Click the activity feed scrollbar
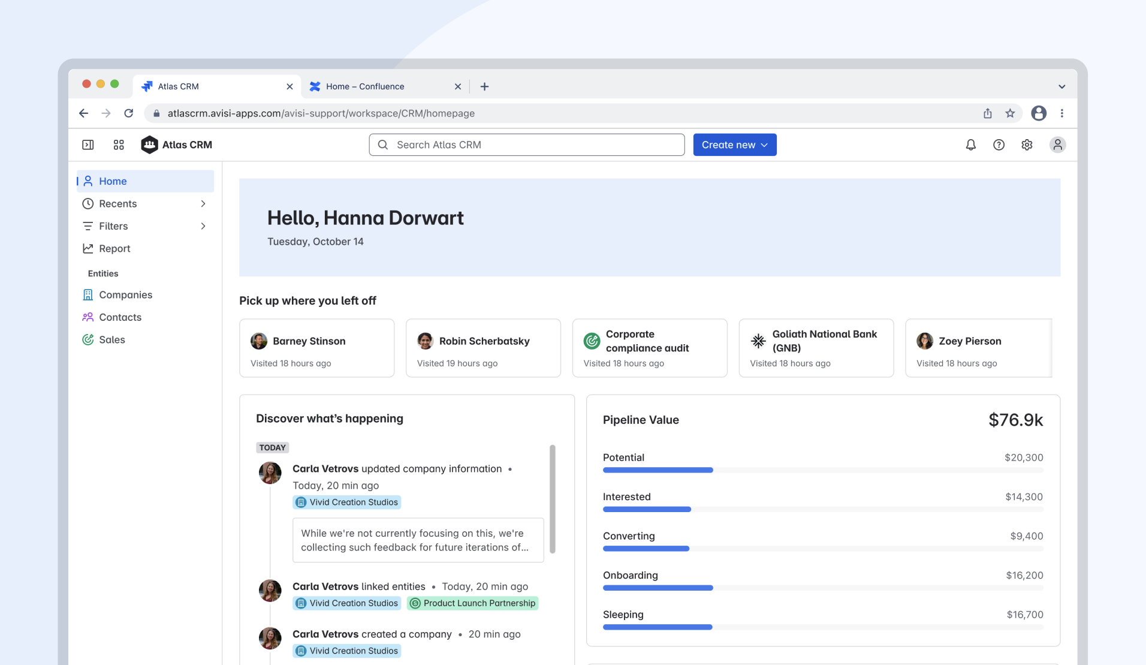This screenshot has height=665, width=1146. coord(552,499)
